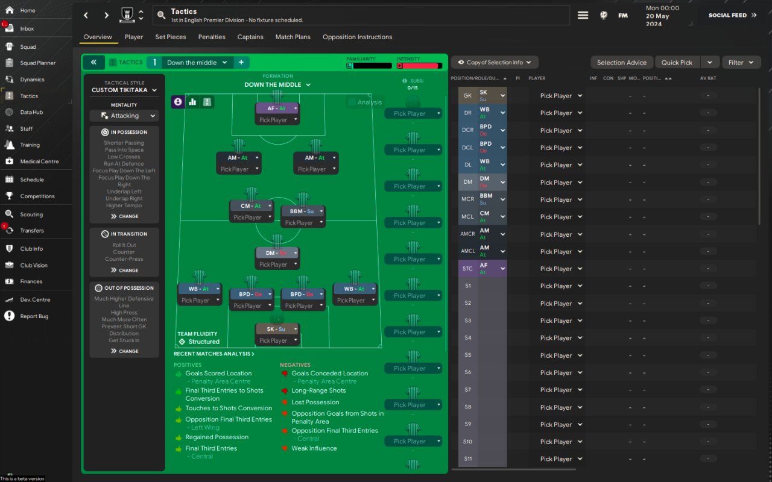Open the Custom Tikitaka tactical style dropdown
The height and width of the screenshot is (482, 772).
click(124, 90)
